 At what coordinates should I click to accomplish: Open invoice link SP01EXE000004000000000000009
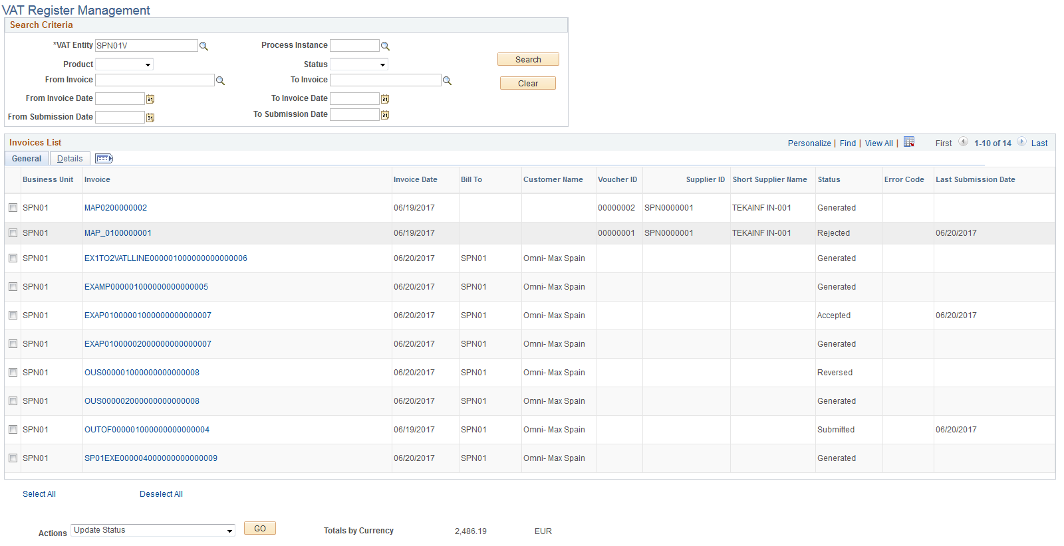(x=151, y=458)
